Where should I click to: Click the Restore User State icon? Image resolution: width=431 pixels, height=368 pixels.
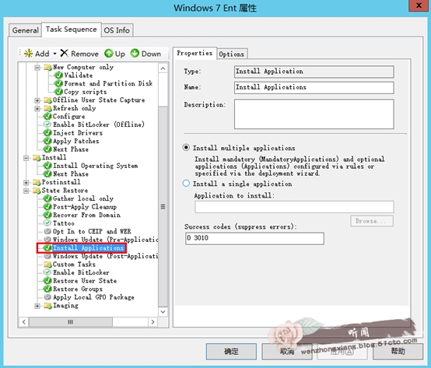pyautogui.click(x=47, y=281)
